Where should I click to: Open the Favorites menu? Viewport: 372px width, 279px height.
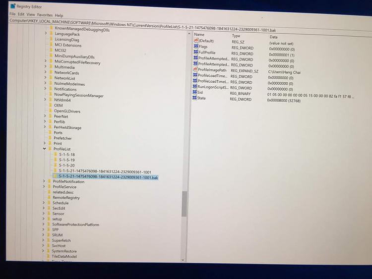tap(45, 15)
